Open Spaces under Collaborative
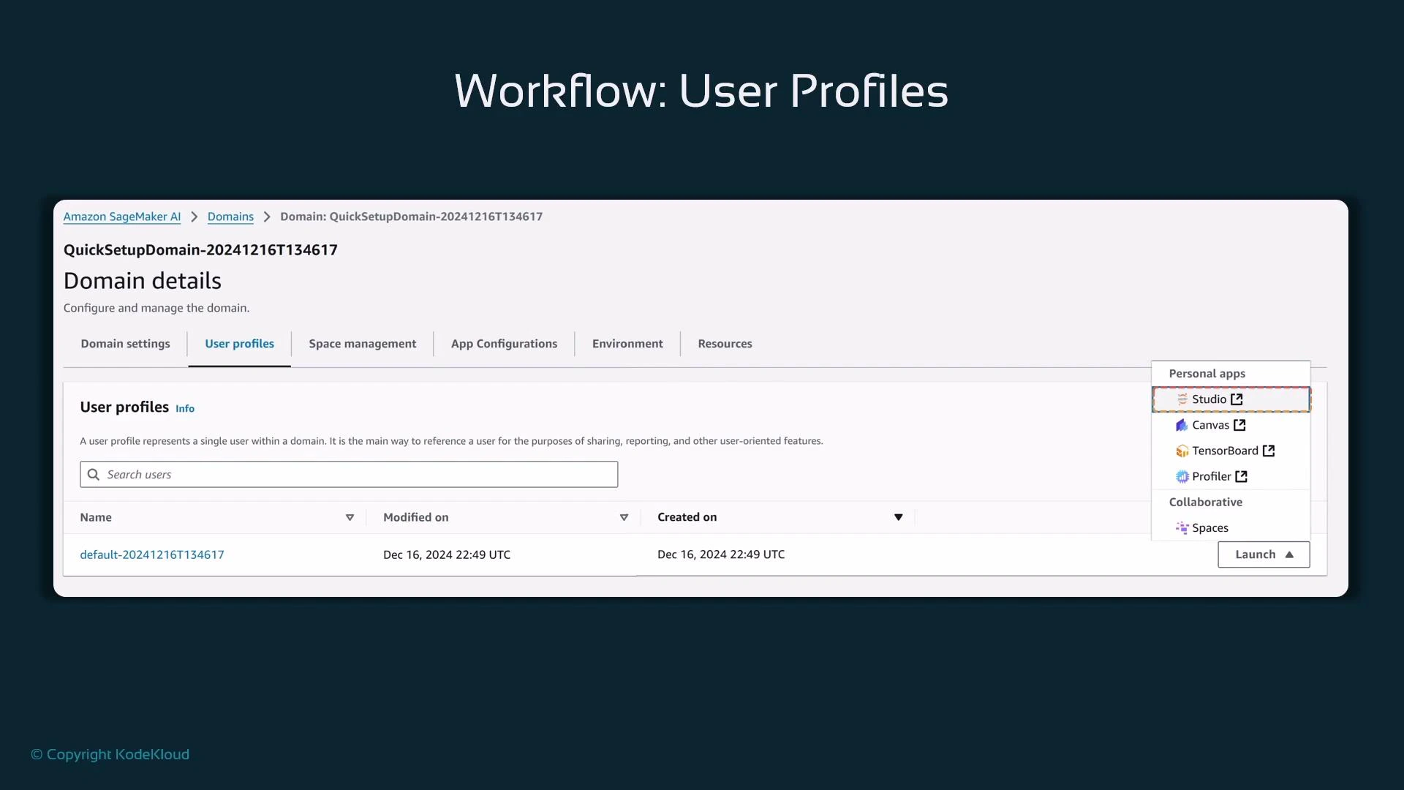 pos(1209,527)
